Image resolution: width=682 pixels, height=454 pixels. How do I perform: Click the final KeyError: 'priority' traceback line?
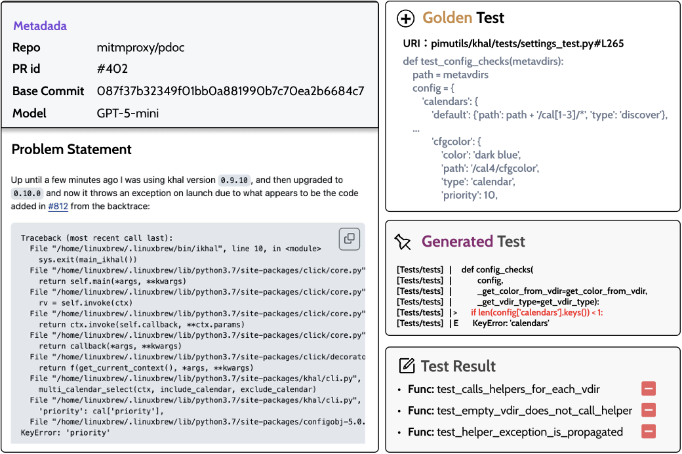point(66,433)
